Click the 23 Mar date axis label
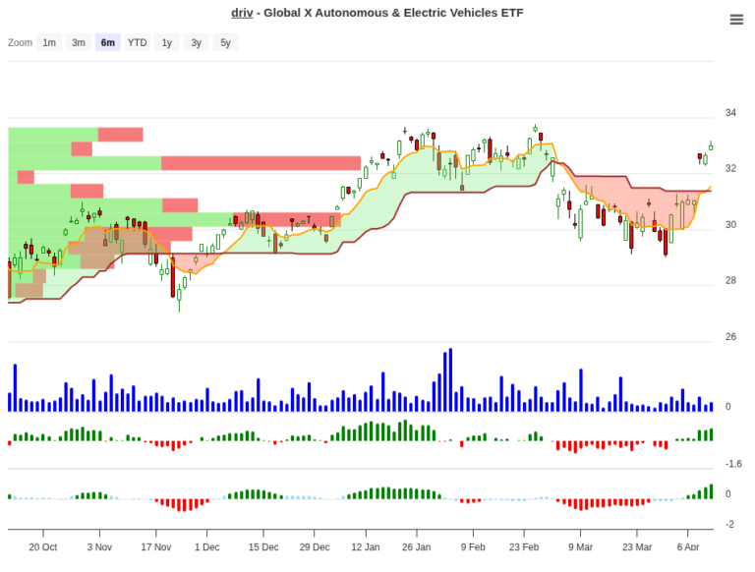Image resolution: width=755 pixels, height=572 pixels. point(637,547)
